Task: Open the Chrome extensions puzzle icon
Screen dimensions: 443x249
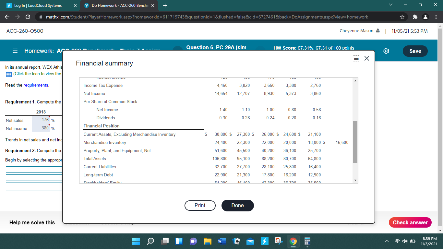Action: pos(415,17)
